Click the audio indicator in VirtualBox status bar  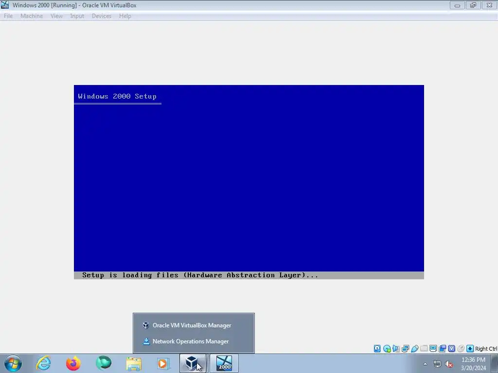point(396,349)
